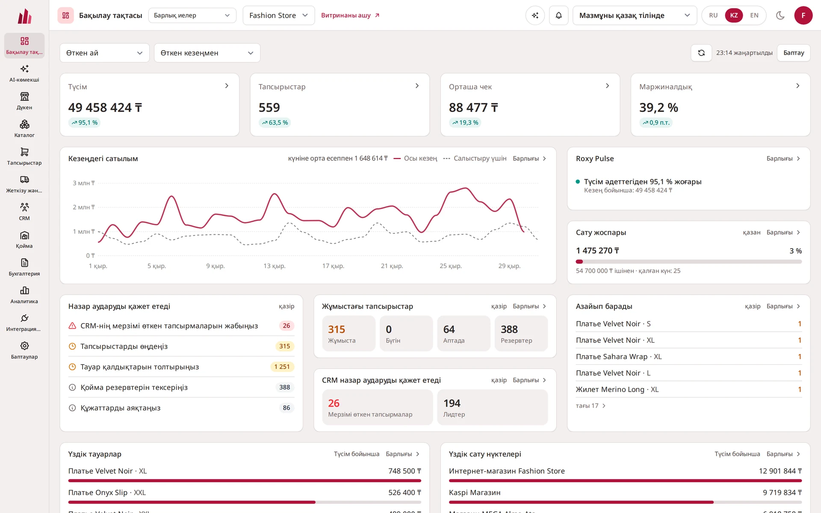The image size is (821, 513).
Task: Open the AI-көмекші sidebar item
Action: 24,74
